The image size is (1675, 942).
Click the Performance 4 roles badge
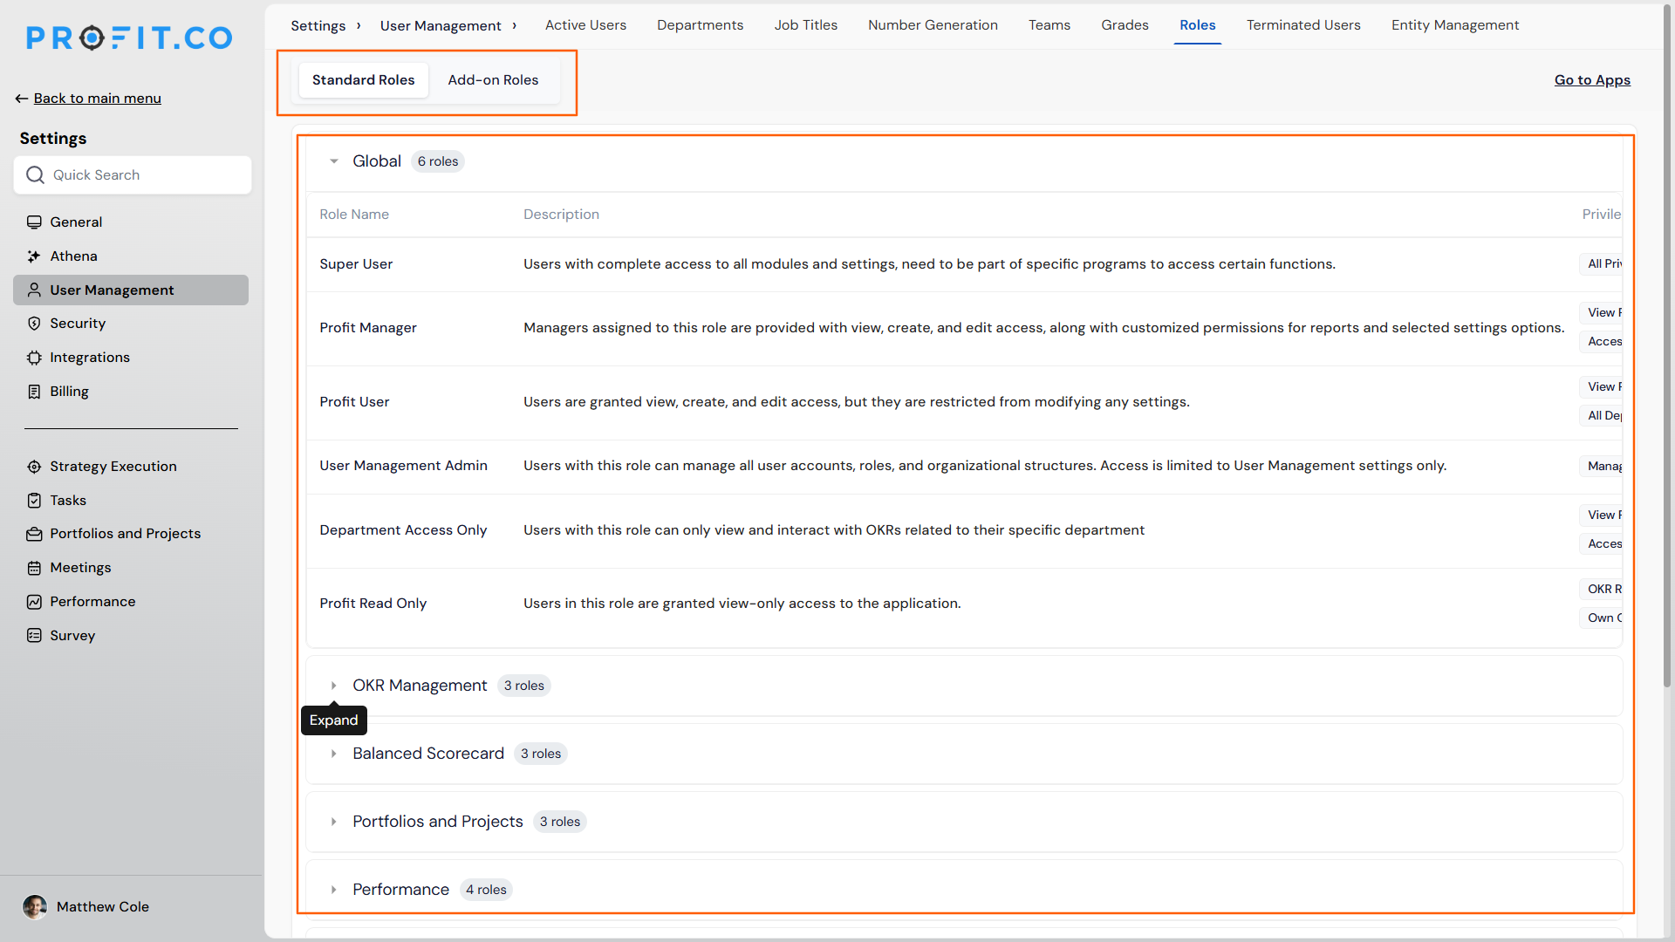486,890
